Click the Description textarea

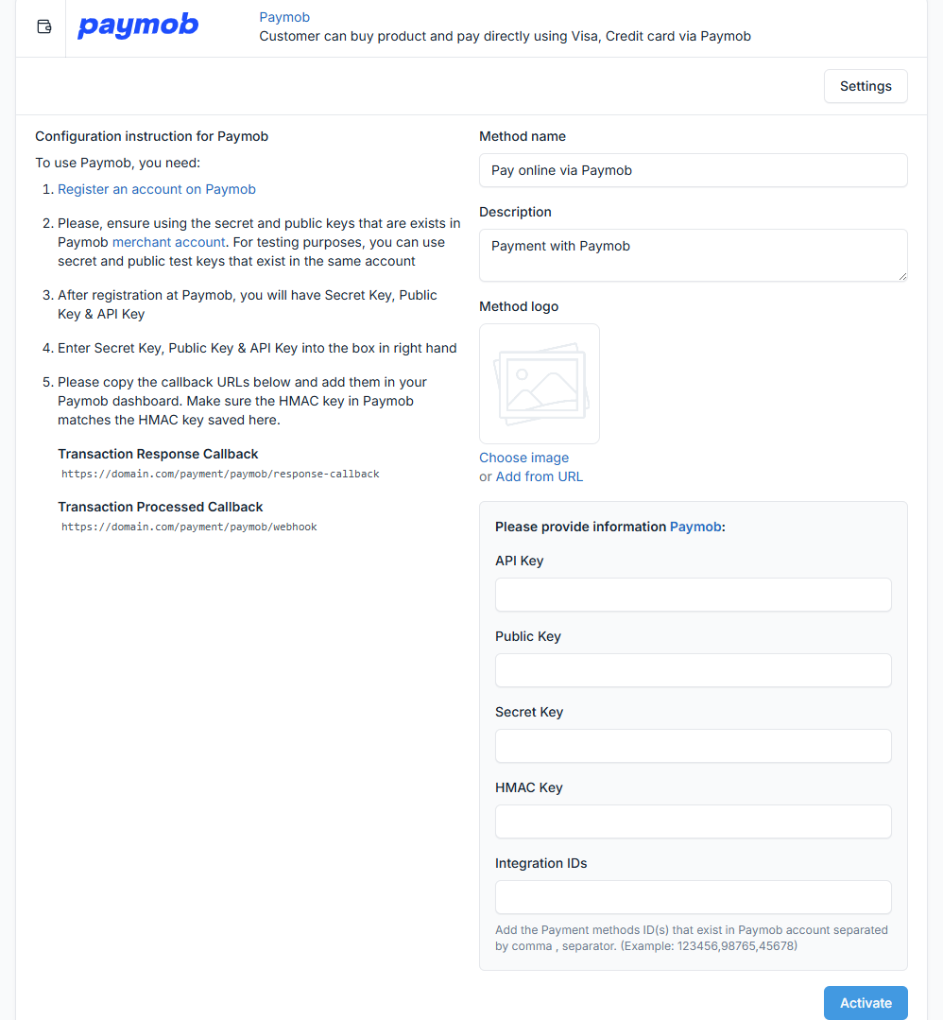[x=693, y=254]
